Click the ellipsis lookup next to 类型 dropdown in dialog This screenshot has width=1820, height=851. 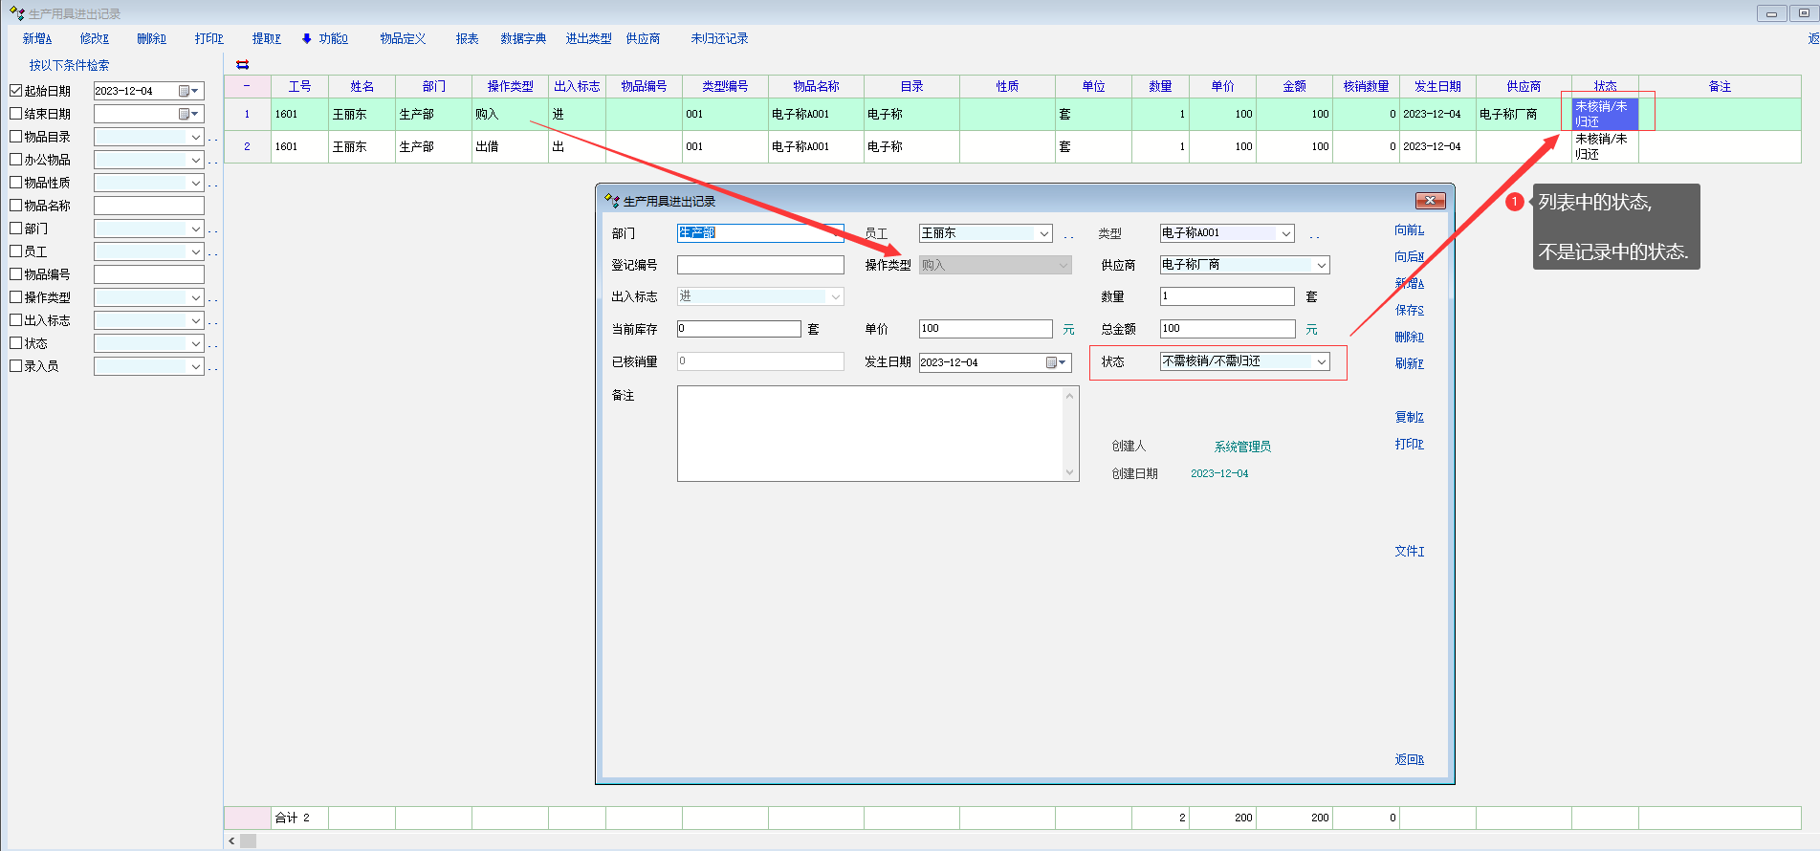click(x=1314, y=235)
